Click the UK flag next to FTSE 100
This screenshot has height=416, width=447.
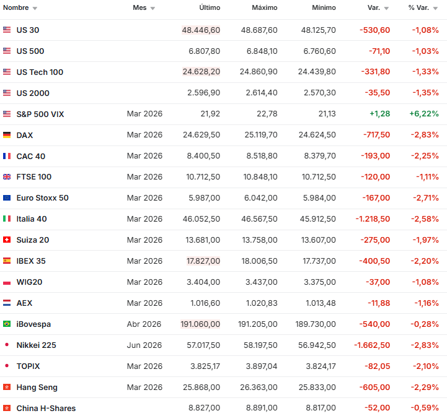click(7, 177)
